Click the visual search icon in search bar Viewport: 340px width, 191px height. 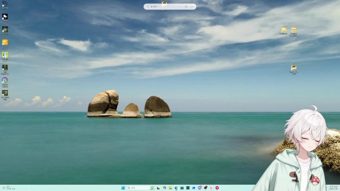click(186, 7)
